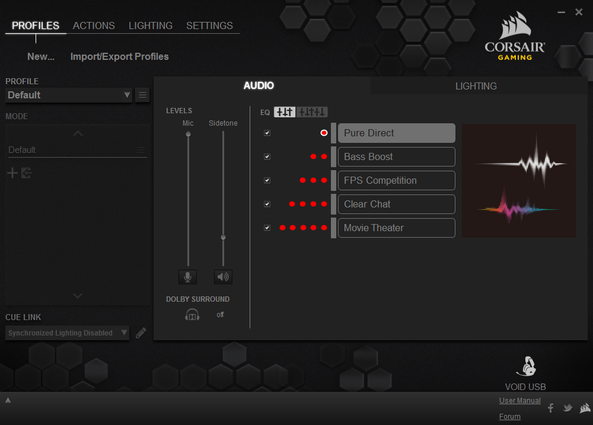Switch to the LIGHTING panel tab
This screenshot has width=593, height=425.
click(x=476, y=86)
